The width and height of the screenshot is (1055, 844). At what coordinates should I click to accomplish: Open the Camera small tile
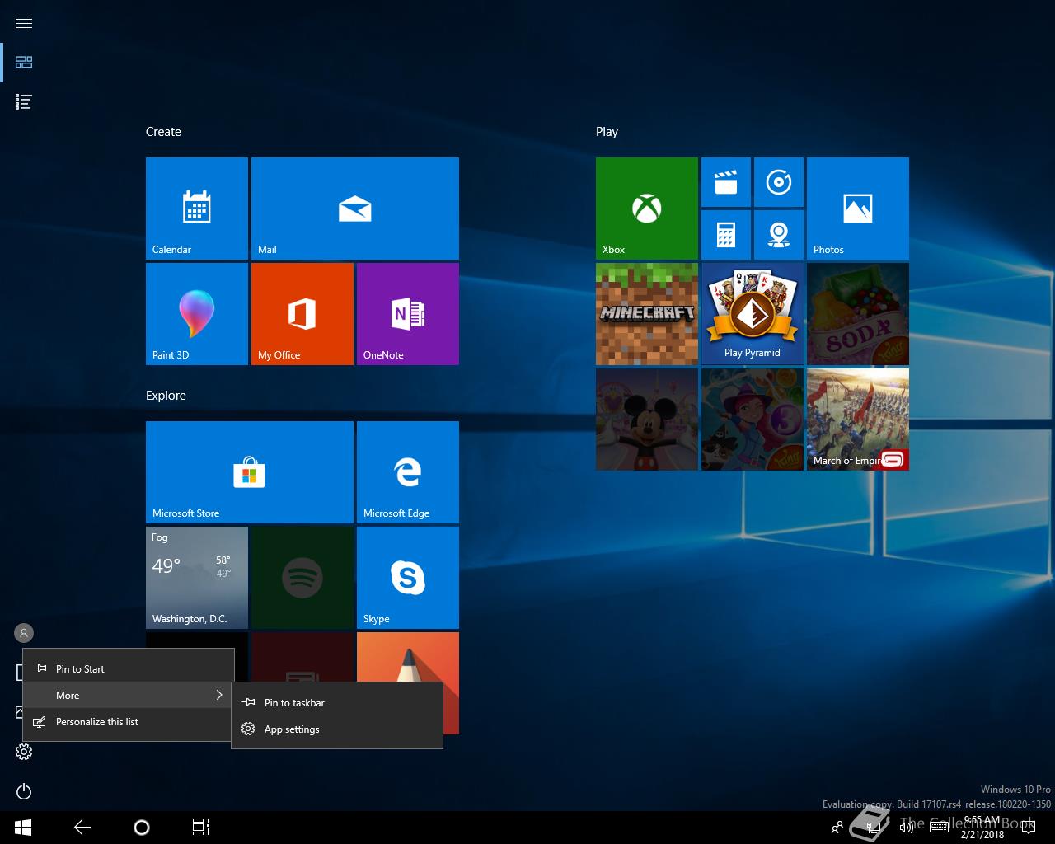779,235
